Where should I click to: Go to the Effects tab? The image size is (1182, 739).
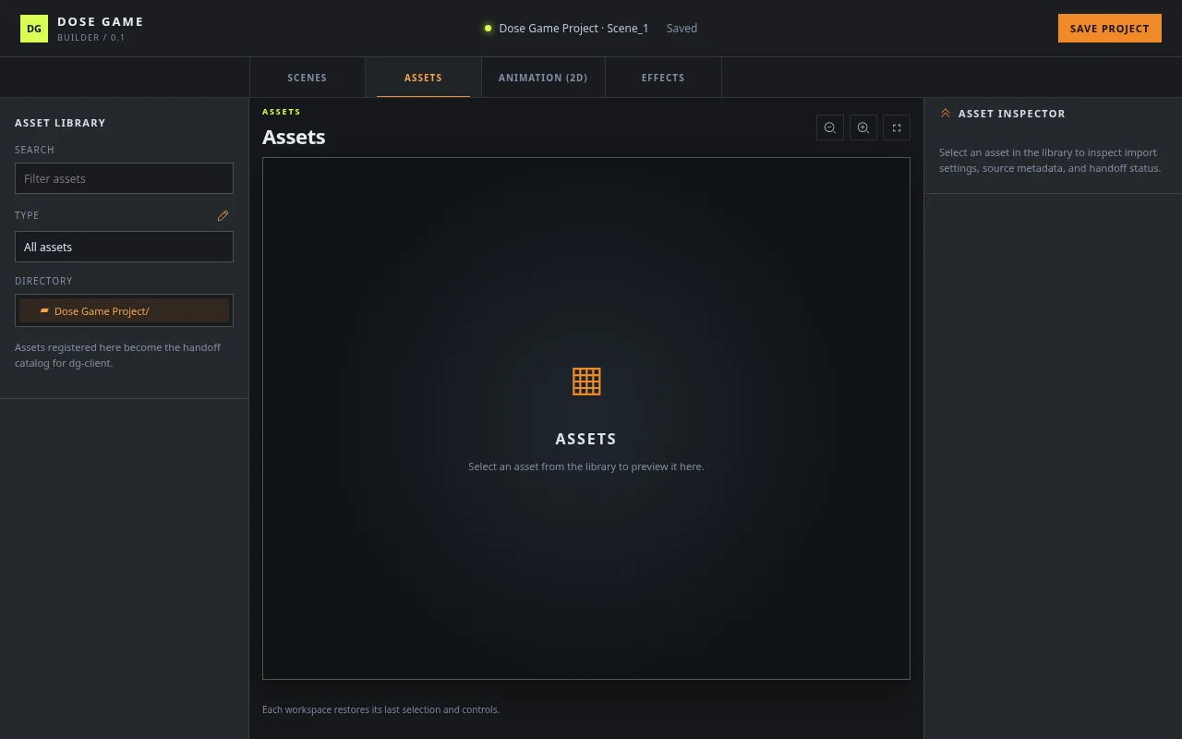tap(663, 78)
